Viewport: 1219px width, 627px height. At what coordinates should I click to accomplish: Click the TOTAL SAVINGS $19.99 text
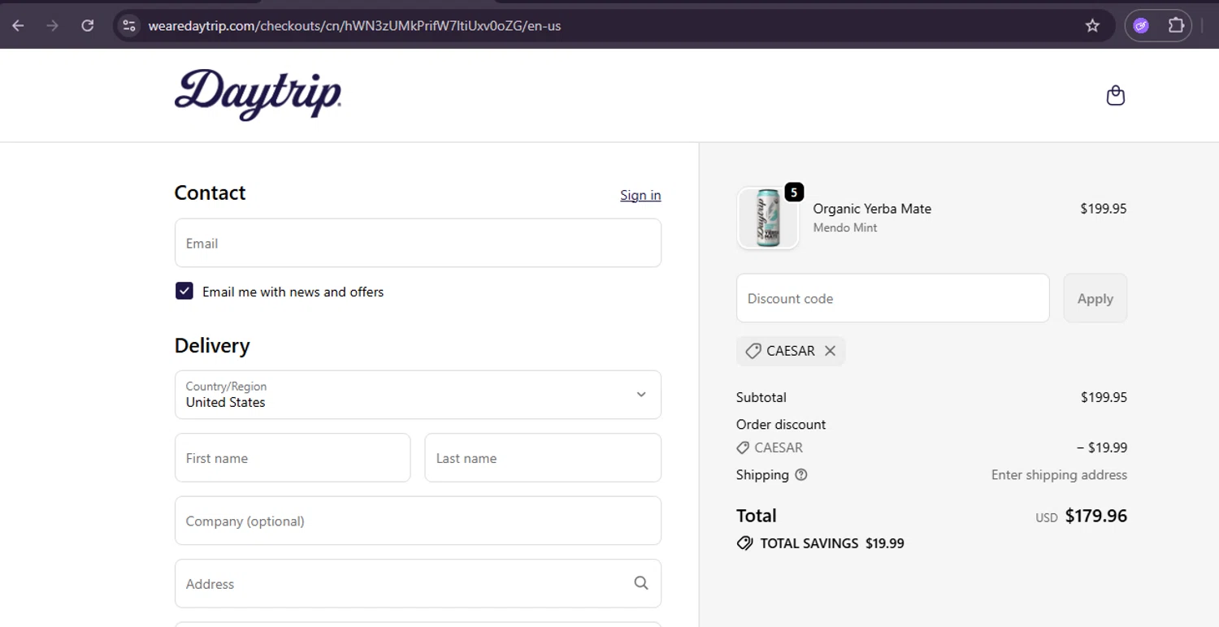point(832,543)
